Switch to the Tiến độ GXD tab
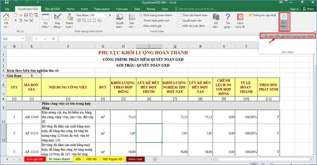The height and width of the screenshot is (165, 317). [52, 9]
